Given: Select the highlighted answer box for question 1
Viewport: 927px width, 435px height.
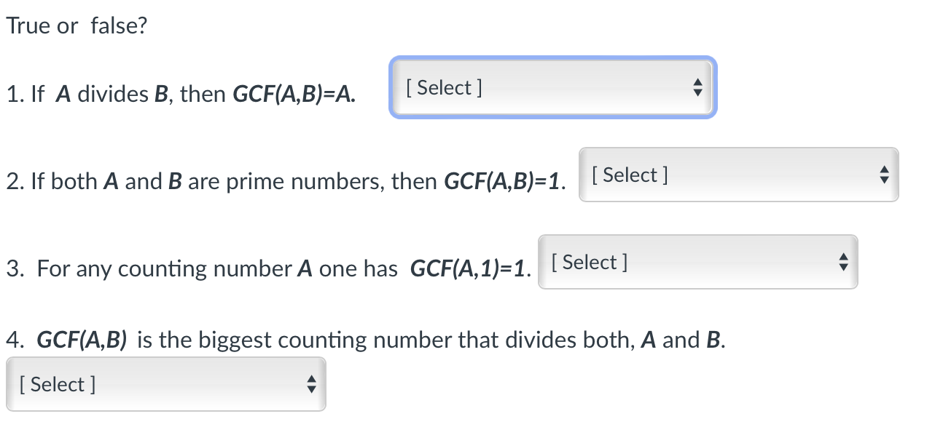Looking at the screenshot, I should pos(552,87).
